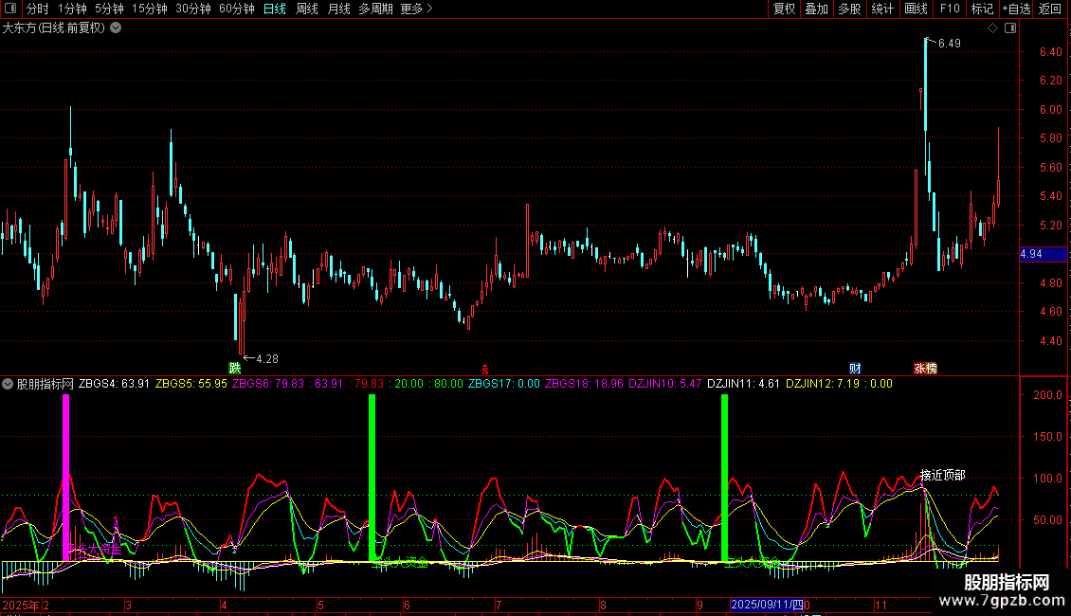Viewport: 1071px width, 616px height.
Task: Expand the 更多 periods menu
Action: 415,9
